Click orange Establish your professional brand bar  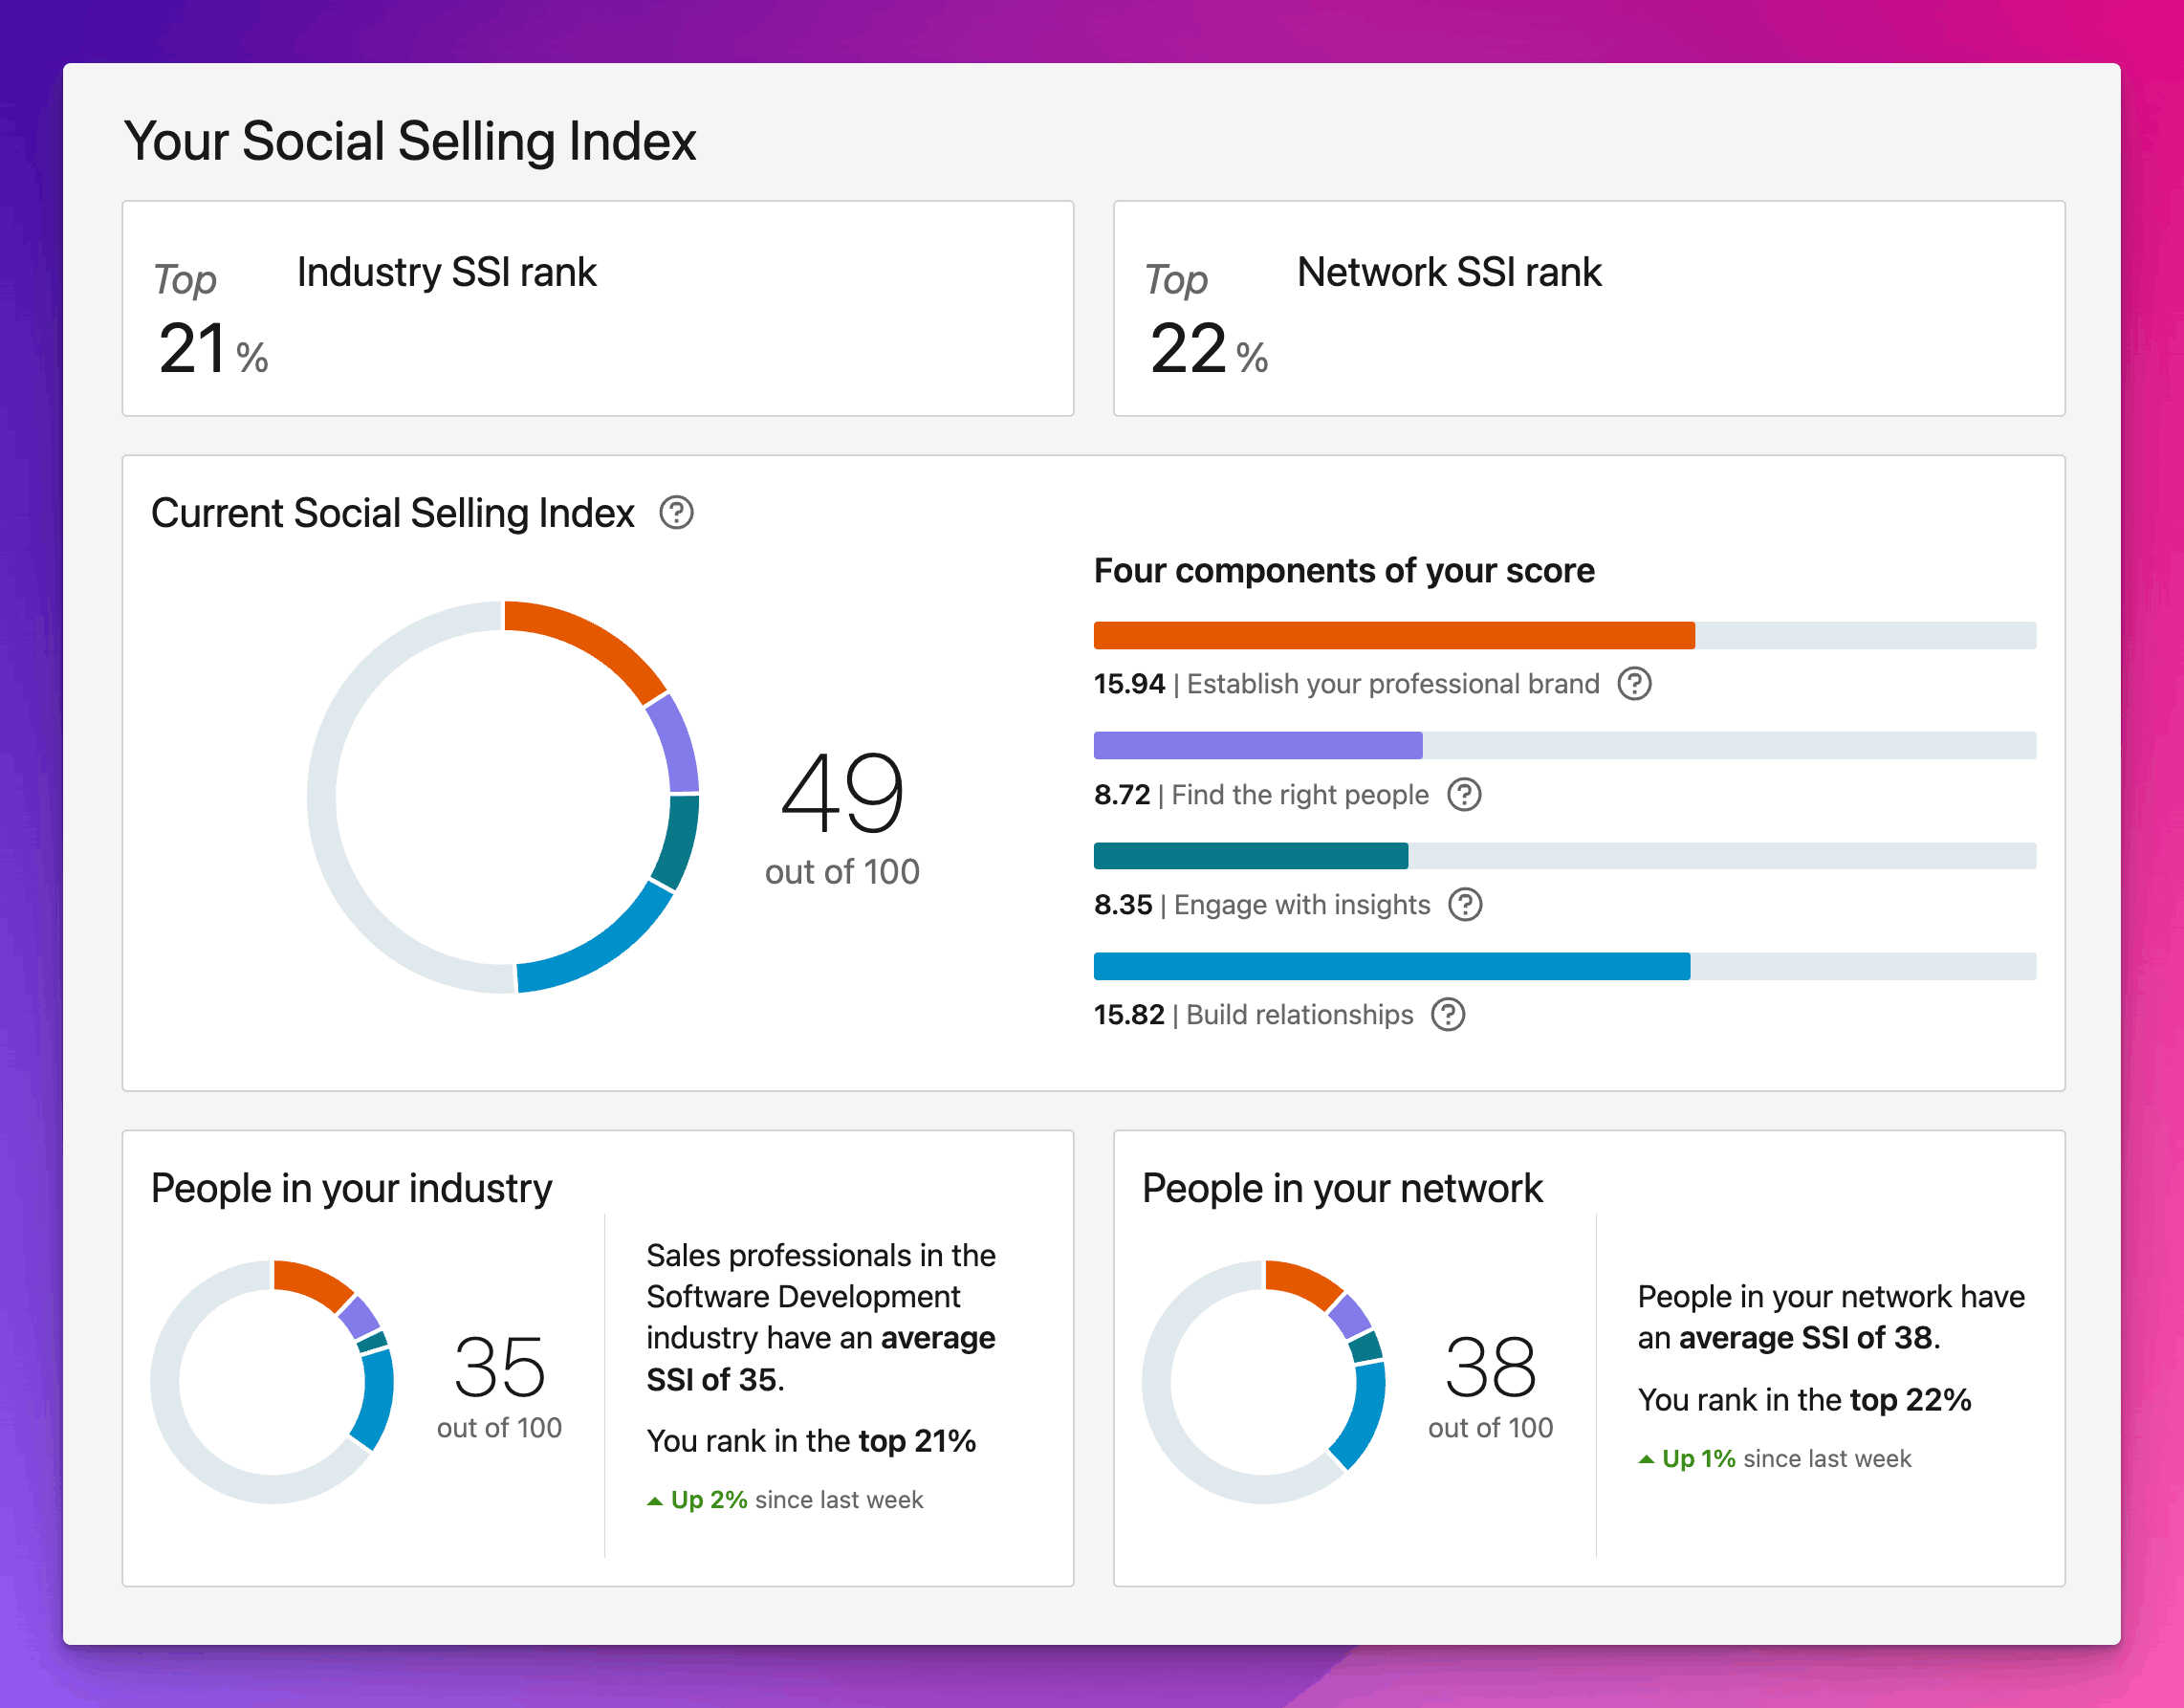pyautogui.click(x=1394, y=636)
